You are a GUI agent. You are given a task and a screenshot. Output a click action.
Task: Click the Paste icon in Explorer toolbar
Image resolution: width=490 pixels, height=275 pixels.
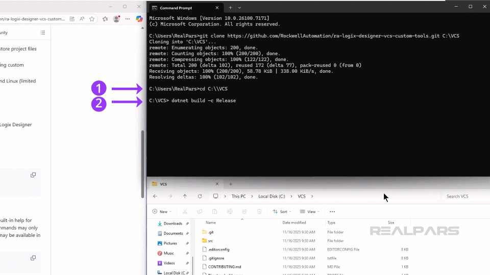point(215,211)
